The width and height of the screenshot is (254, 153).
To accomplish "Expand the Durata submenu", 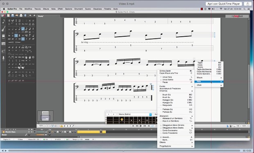I will pyautogui.click(x=176, y=86).
